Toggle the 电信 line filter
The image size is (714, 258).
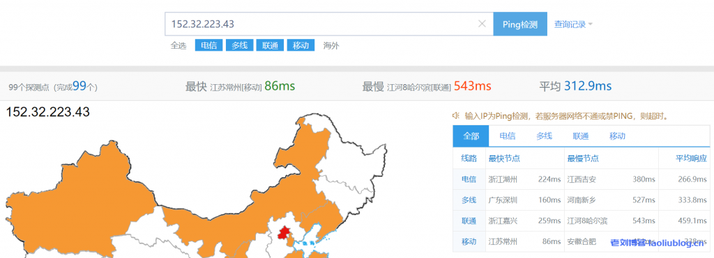pos(209,45)
